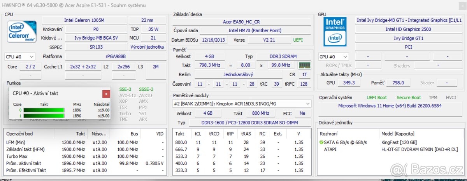Open the GPU #0 selector dropdown
The image size is (467, 181).
pos(333,57)
